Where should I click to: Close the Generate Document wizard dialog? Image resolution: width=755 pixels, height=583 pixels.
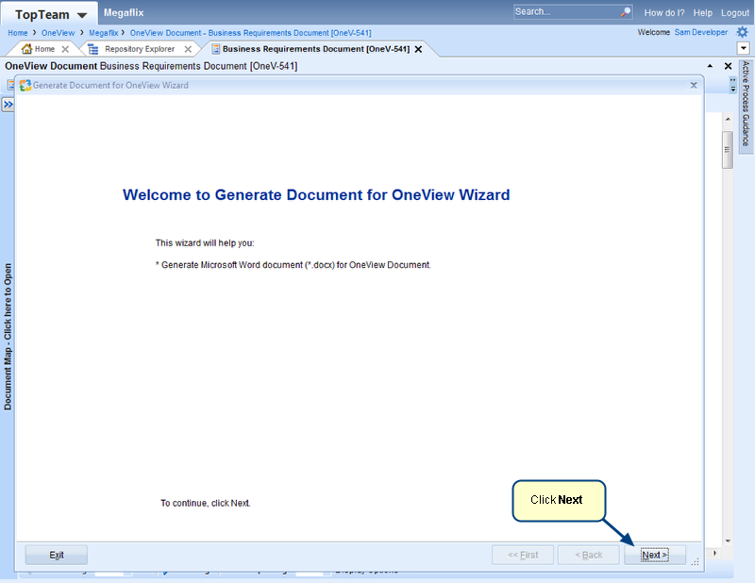click(x=694, y=85)
